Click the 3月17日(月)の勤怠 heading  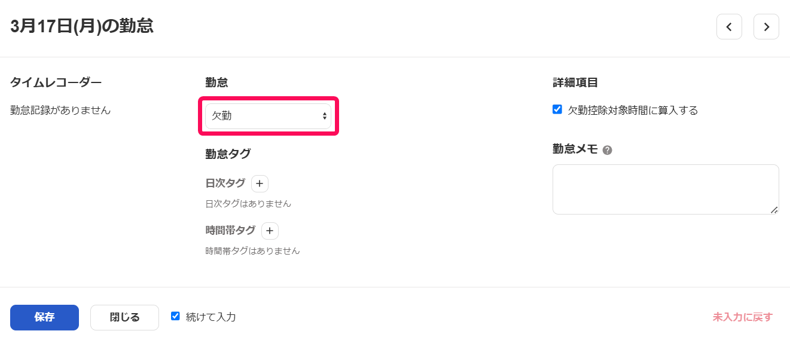pos(82,26)
